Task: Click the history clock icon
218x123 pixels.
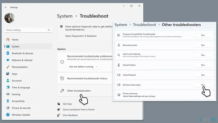Action: [x=62, y=78]
